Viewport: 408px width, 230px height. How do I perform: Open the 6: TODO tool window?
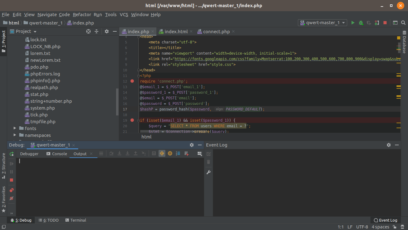48,220
